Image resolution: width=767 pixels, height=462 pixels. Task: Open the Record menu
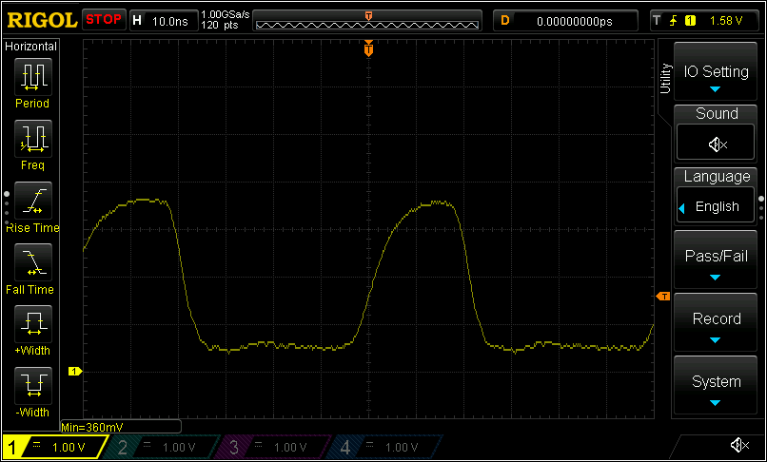[x=716, y=324]
